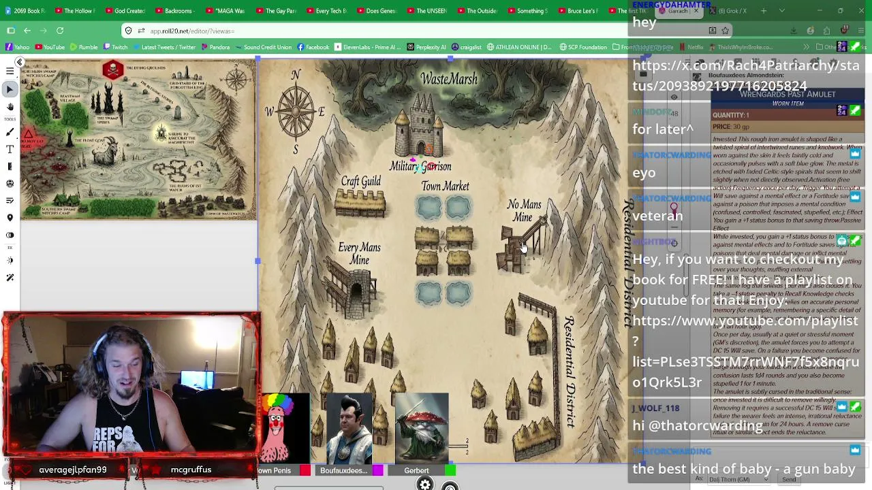The height and width of the screenshot is (490, 872).
Task: Open Roll20 settings gear at bottom
Action: pyautogui.click(x=425, y=485)
